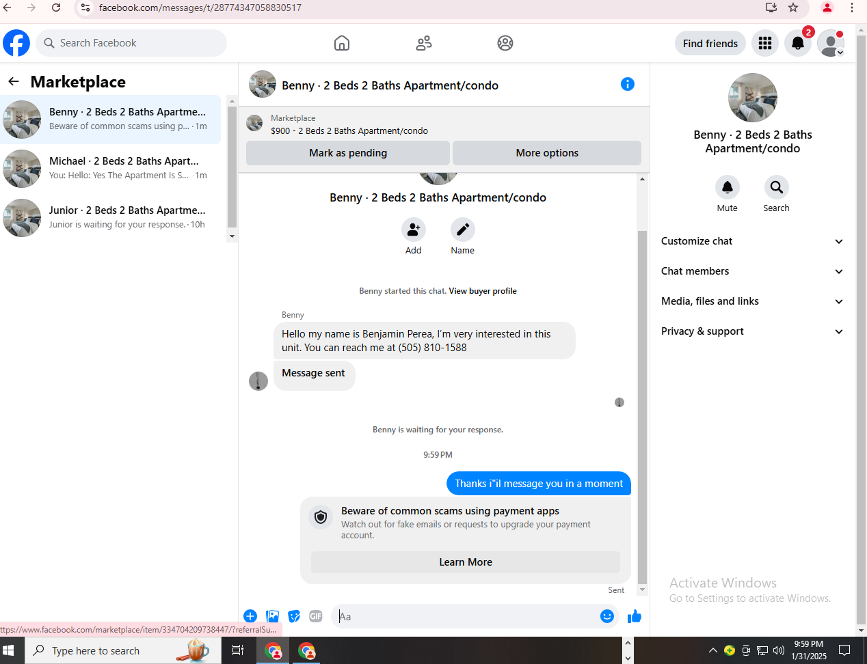
Task: Open the conversation information icon
Action: coord(628,84)
